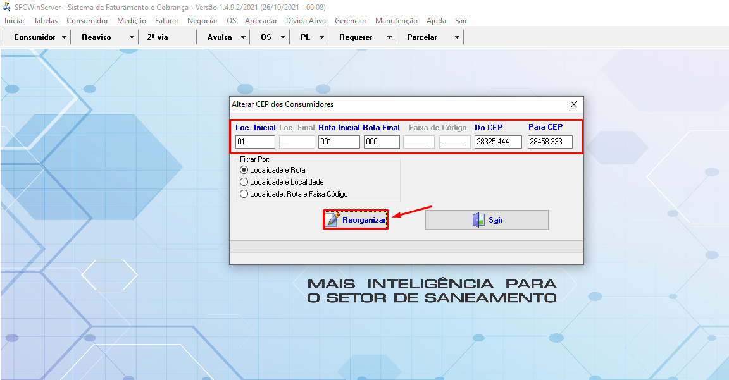The width and height of the screenshot is (729, 380).
Task: Select OS on the shortcut toolbar
Action: tap(266, 37)
